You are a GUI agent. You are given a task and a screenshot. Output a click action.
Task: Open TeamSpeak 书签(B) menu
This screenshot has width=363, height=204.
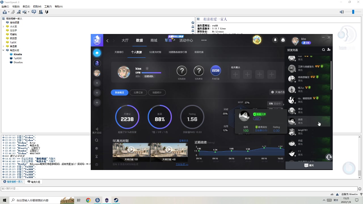tap(16, 6)
